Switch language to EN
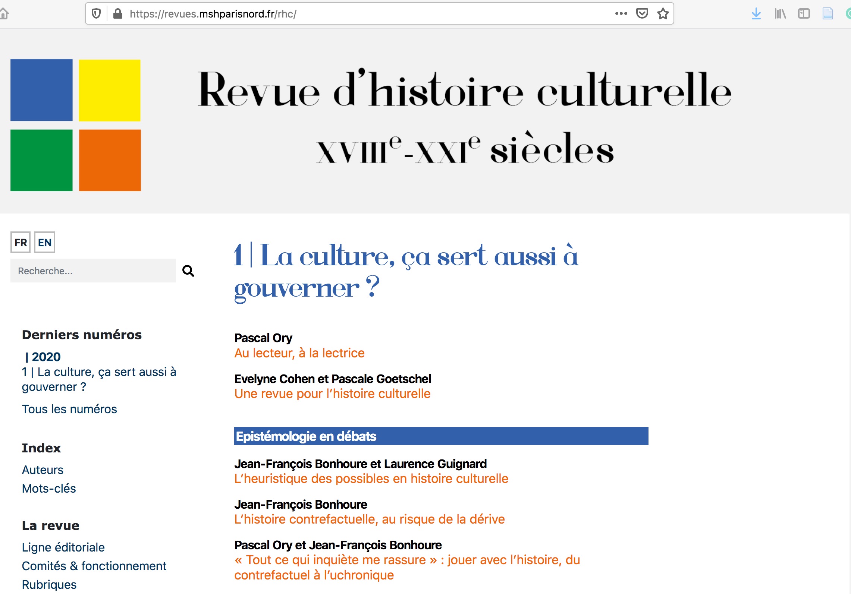 pyautogui.click(x=45, y=243)
